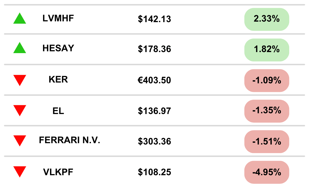This screenshot has width=309, height=189.
Task: Click the 2.33% green change badge
Action: (267, 19)
